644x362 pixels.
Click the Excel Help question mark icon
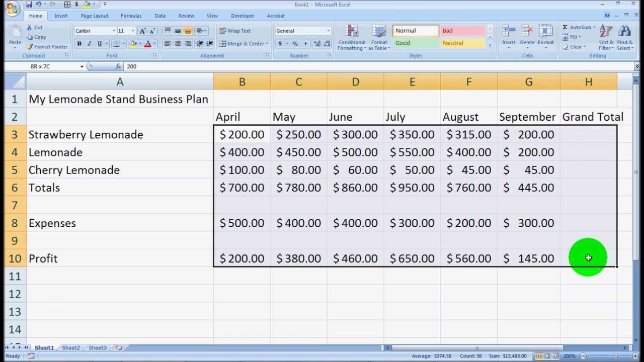(607, 16)
